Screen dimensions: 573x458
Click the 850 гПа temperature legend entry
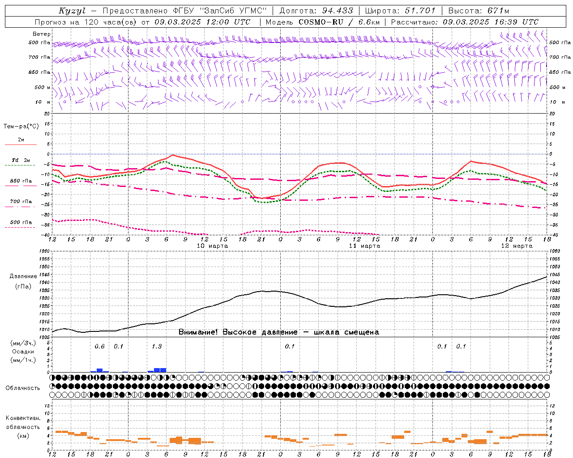[x=21, y=181]
